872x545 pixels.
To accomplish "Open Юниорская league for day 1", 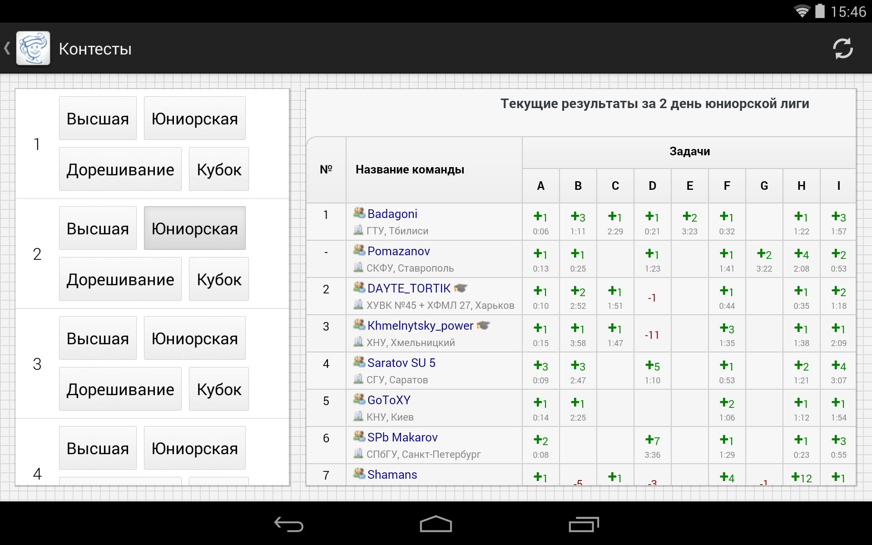I will tap(195, 118).
